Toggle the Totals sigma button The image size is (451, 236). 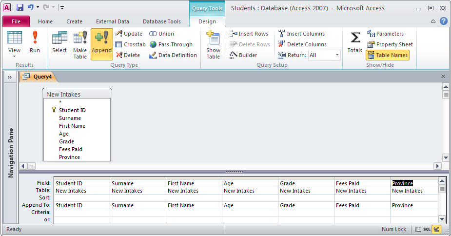point(354,42)
